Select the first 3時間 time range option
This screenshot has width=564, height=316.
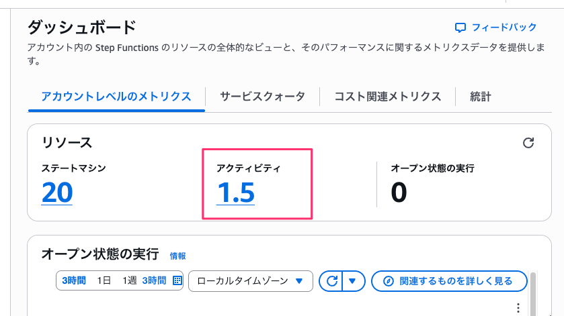tap(74, 280)
